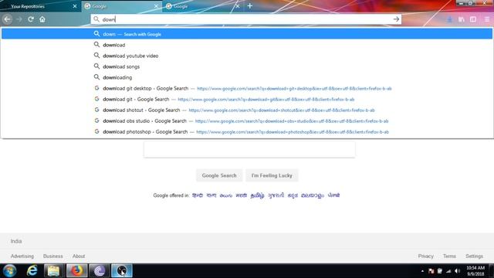Click the forward navigation arrow
494x278 pixels.
[x=19, y=19]
